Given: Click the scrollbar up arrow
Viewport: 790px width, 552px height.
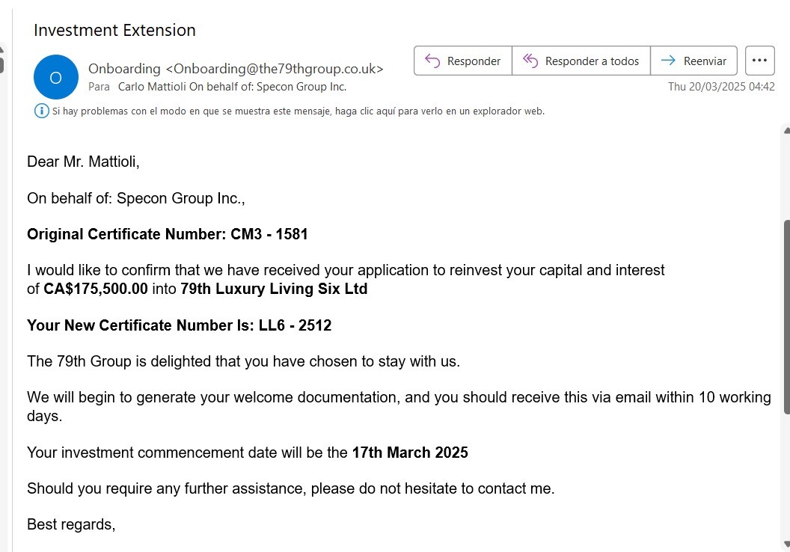Looking at the screenshot, I should [786, 131].
